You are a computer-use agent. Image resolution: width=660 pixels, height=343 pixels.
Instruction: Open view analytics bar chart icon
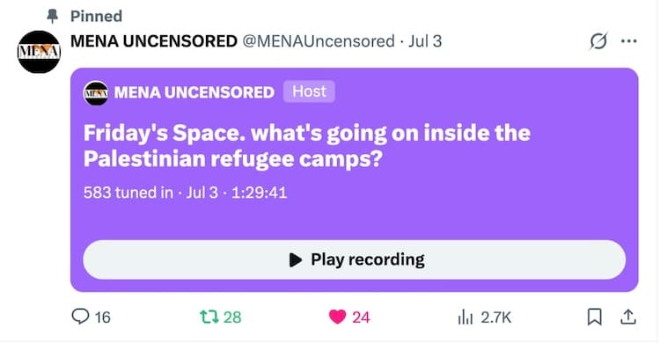click(x=466, y=317)
